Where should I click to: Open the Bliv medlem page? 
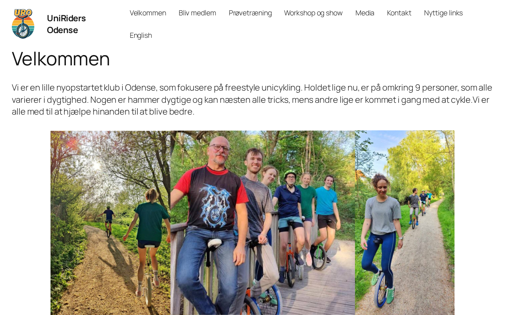(x=197, y=13)
